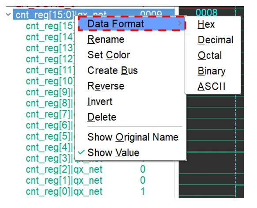Click the Data Format submenu arrow
The image size is (257, 208).
coord(180,23)
